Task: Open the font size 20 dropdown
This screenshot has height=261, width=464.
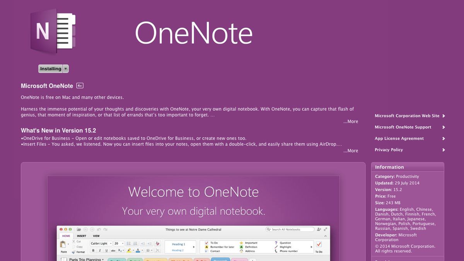Action: 119,244
